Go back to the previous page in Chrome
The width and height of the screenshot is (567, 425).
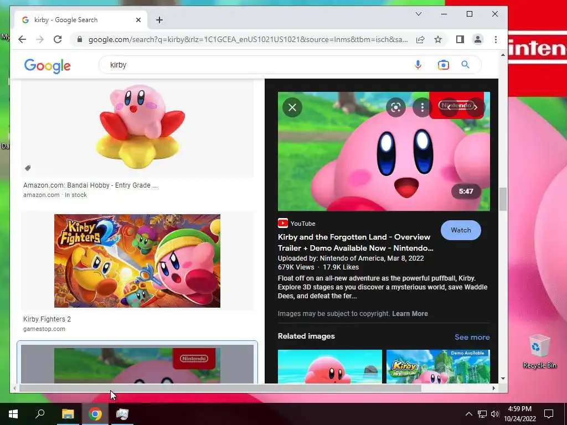(x=22, y=39)
